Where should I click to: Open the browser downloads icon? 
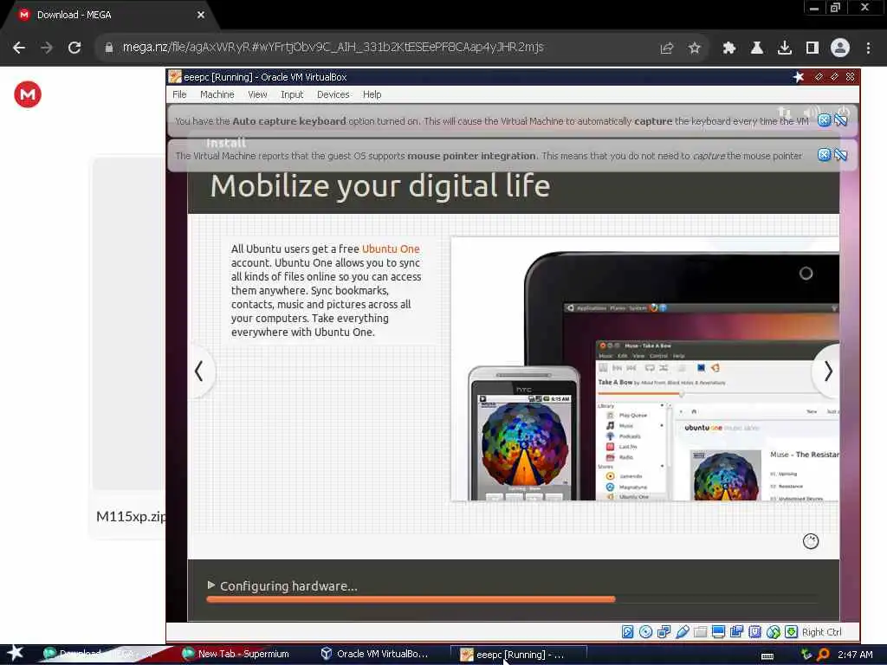(785, 48)
